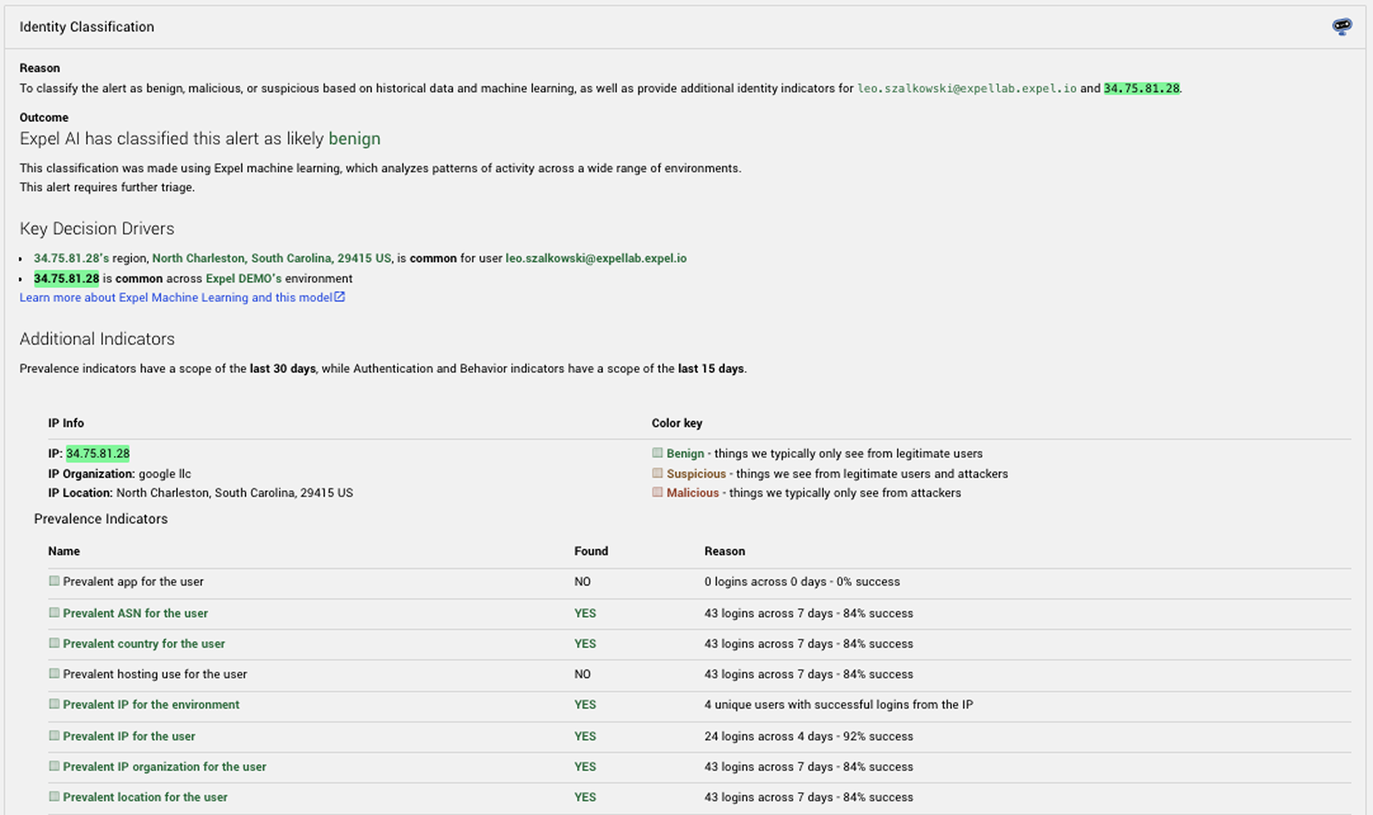Click the Prevalent IP organization for the user row name

[x=165, y=766]
